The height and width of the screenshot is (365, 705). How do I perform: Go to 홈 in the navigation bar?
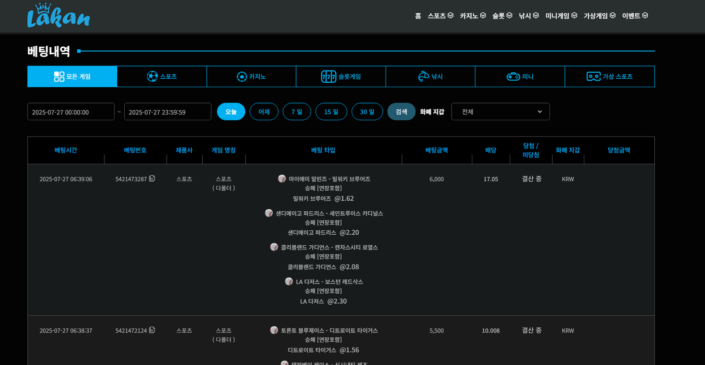[x=418, y=16]
